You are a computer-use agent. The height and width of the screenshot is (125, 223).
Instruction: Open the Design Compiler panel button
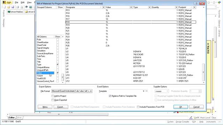[182, 122]
